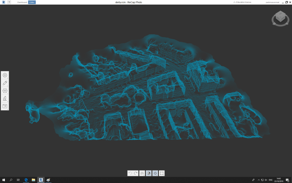Click the Redo arrow
This screenshot has width=292, height=183.
(x=136, y=173)
